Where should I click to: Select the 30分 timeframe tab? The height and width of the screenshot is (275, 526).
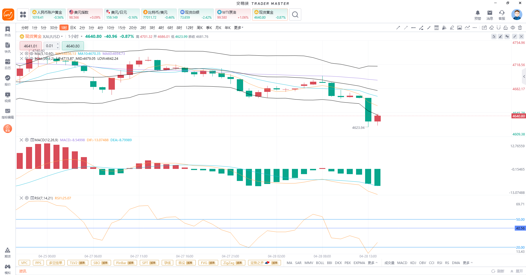(x=53, y=28)
